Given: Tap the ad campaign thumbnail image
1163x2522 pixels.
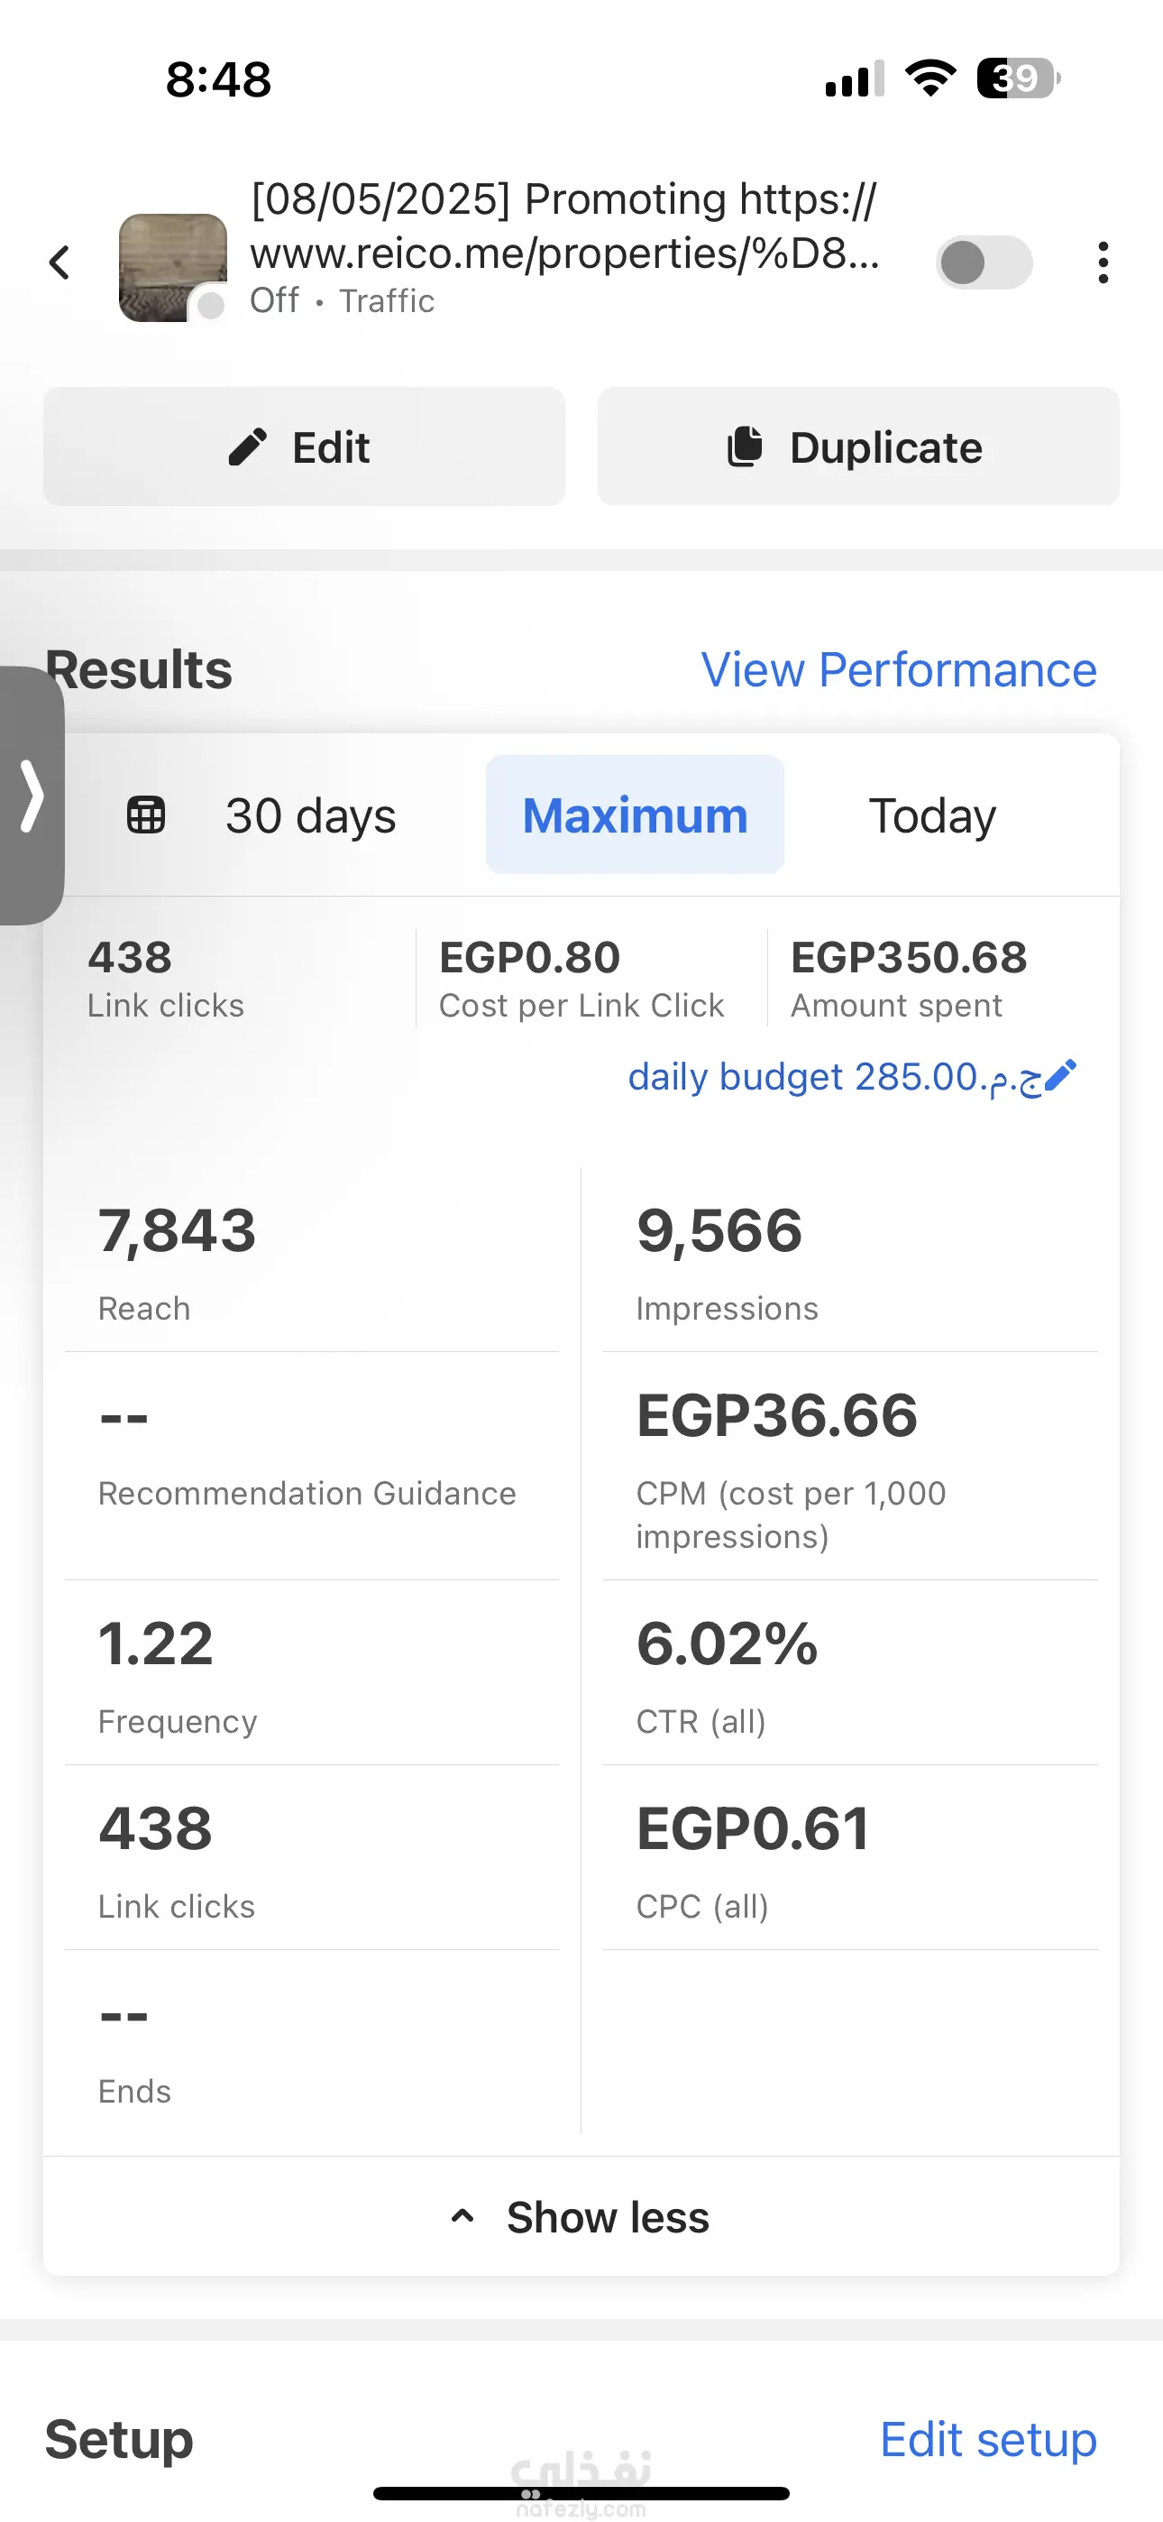Looking at the screenshot, I should click(172, 267).
